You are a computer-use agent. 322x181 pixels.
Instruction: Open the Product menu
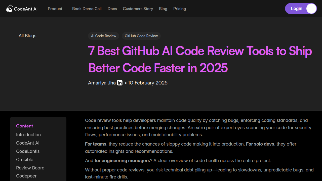[x=55, y=9]
